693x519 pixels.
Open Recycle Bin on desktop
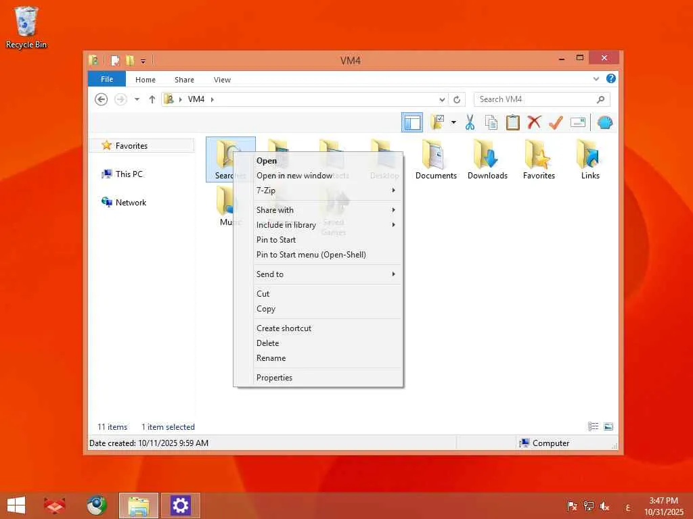tap(26, 27)
